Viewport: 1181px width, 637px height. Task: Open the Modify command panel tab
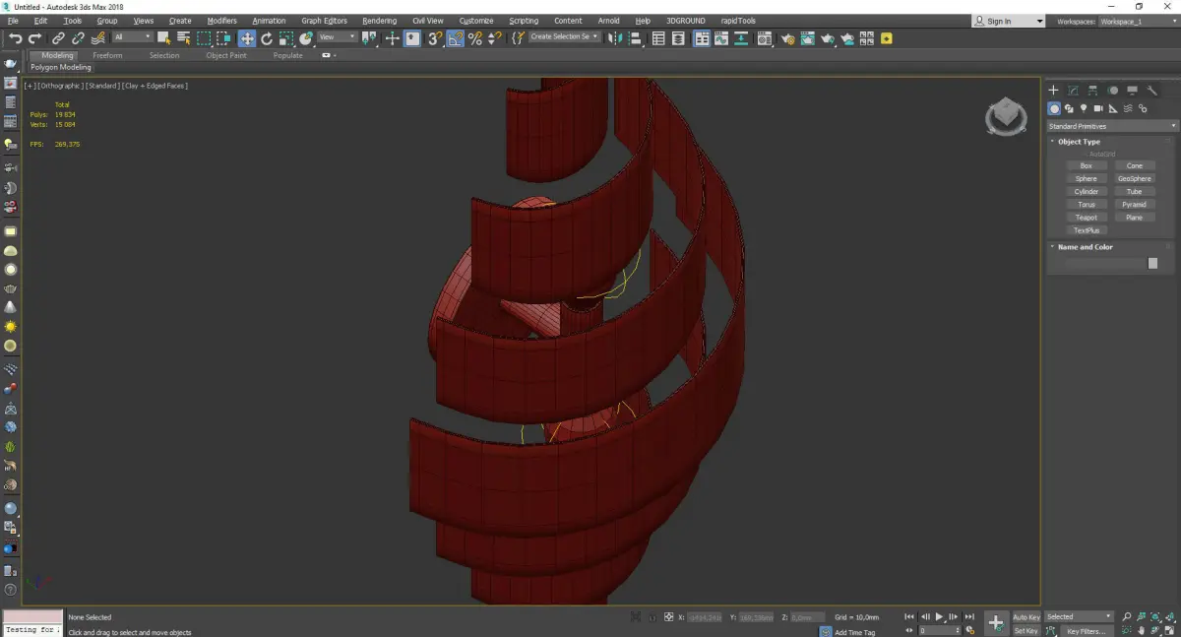click(x=1073, y=91)
